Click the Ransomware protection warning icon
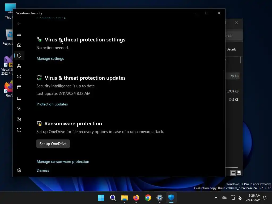272x204 pixels. [39, 124]
